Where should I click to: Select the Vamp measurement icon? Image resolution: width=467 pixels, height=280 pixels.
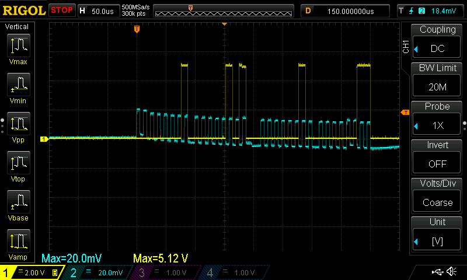click(x=19, y=241)
